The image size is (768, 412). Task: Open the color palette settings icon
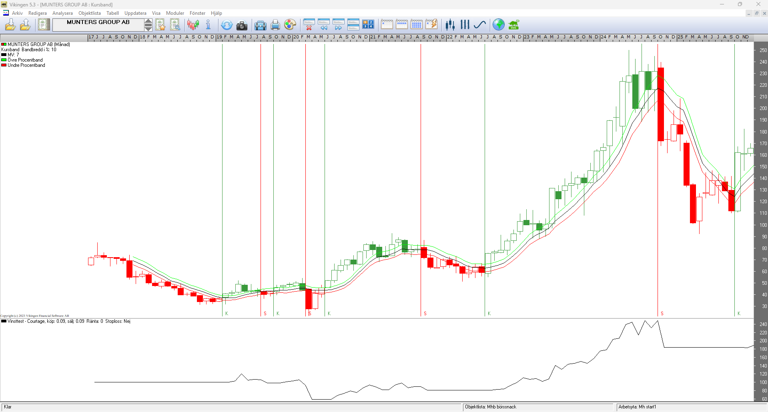point(290,25)
